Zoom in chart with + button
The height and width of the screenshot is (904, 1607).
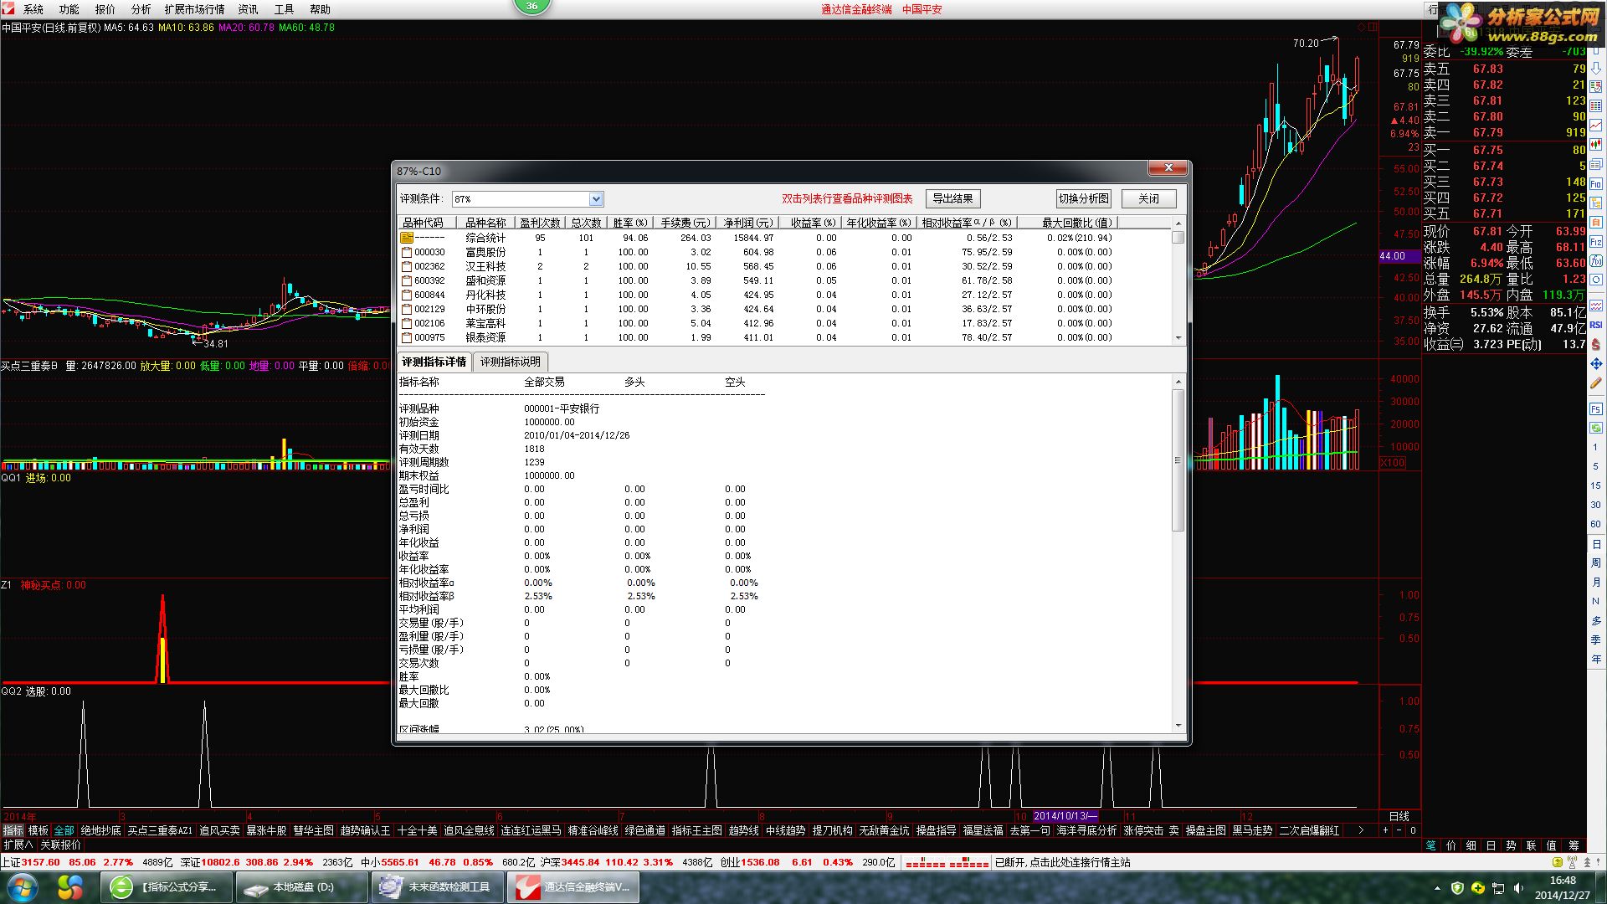[1385, 830]
